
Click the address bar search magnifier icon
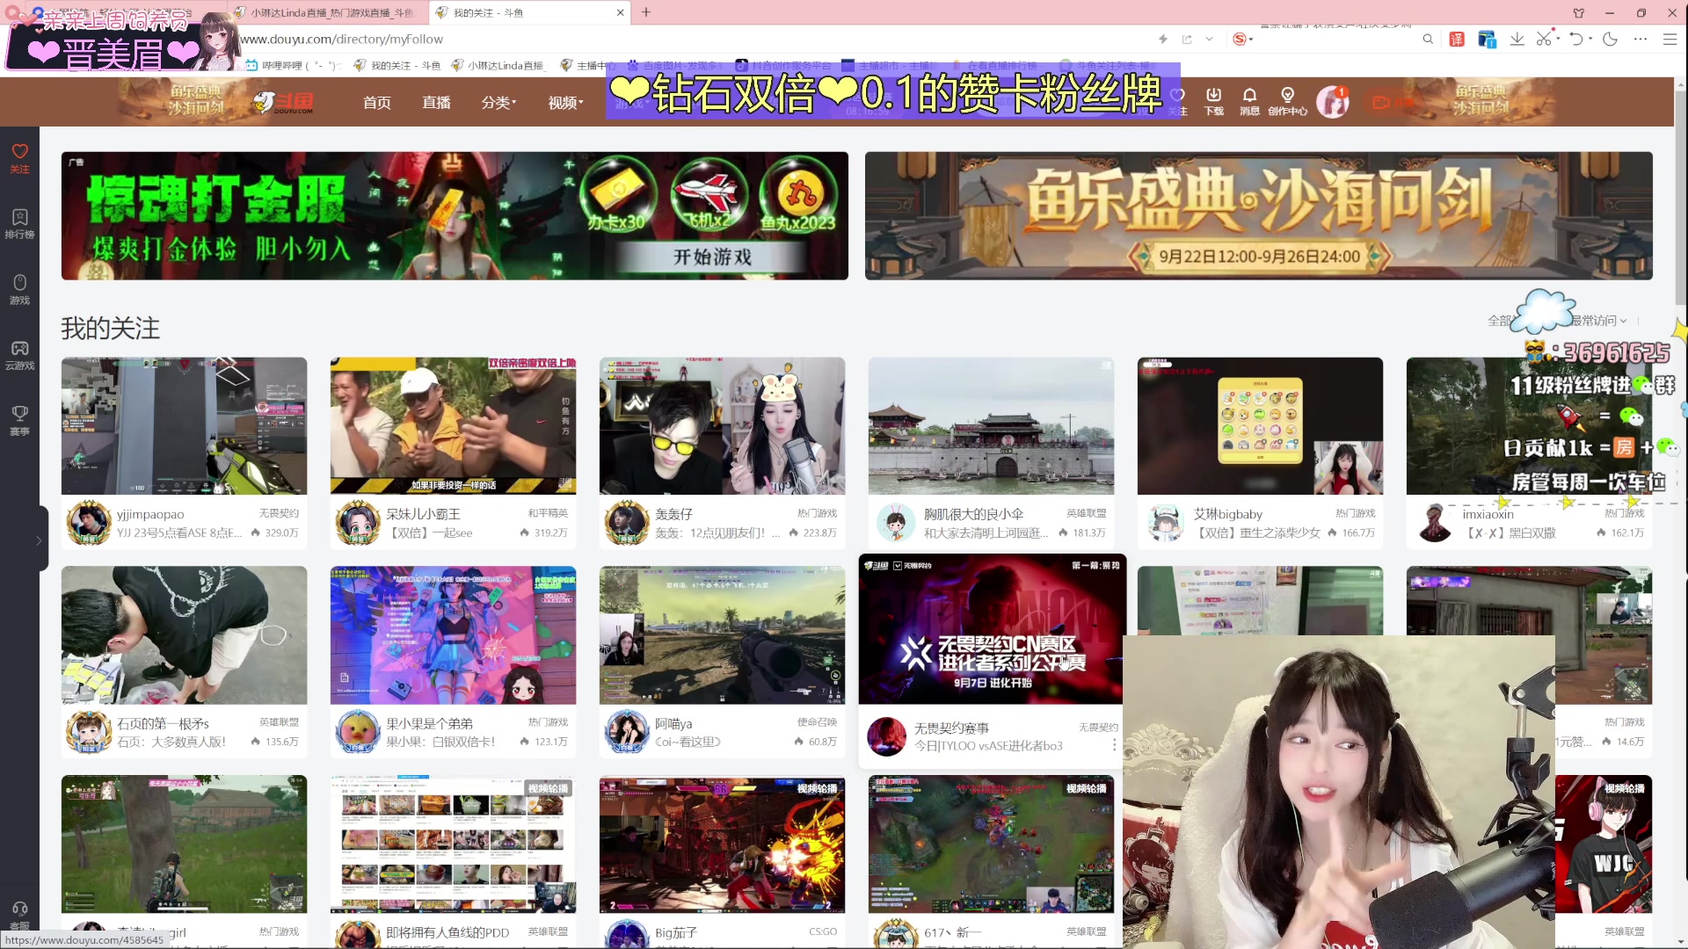1428,39
